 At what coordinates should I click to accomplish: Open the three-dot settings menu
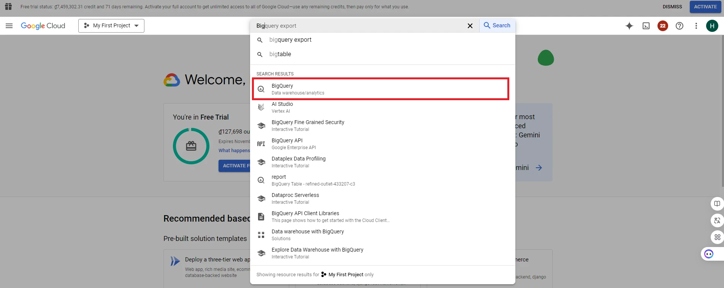(696, 26)
